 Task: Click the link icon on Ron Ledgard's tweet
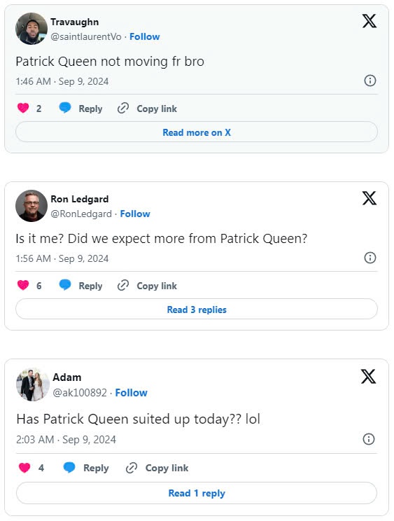click(122, 285)
